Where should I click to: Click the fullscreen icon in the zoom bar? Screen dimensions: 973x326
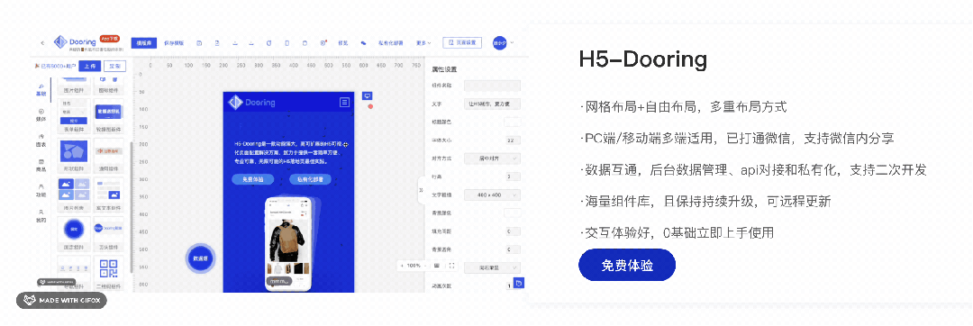click(451, 266)
